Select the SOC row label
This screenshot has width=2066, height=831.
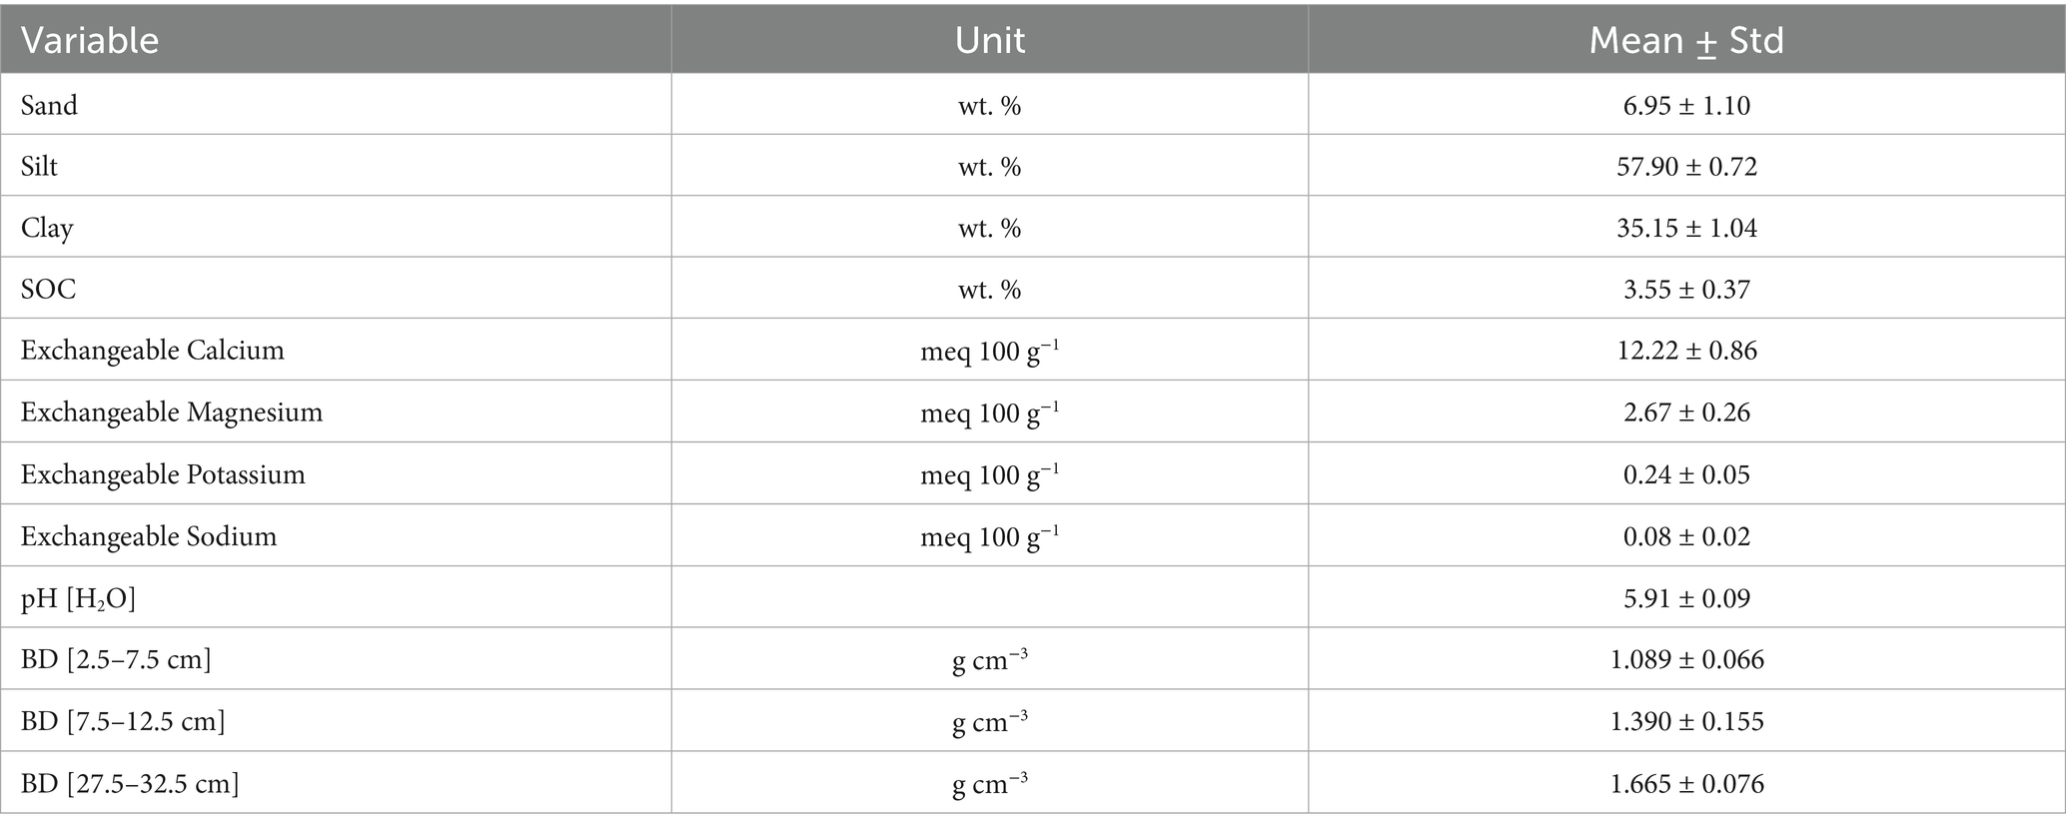[48, 290]
